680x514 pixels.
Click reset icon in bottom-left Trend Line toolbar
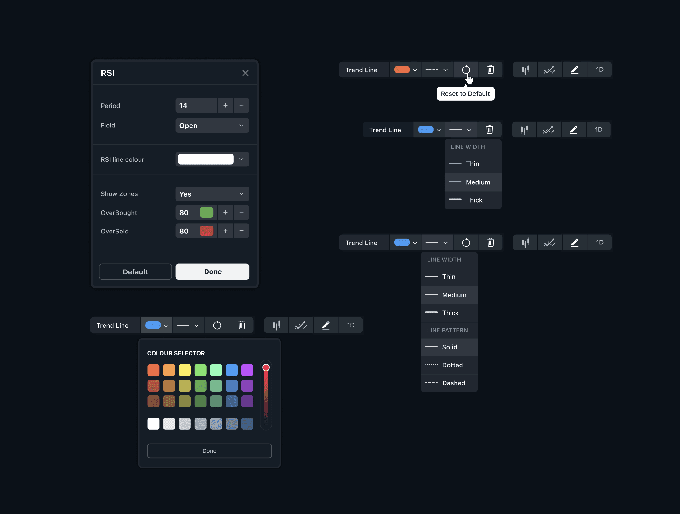click(217, 325)
